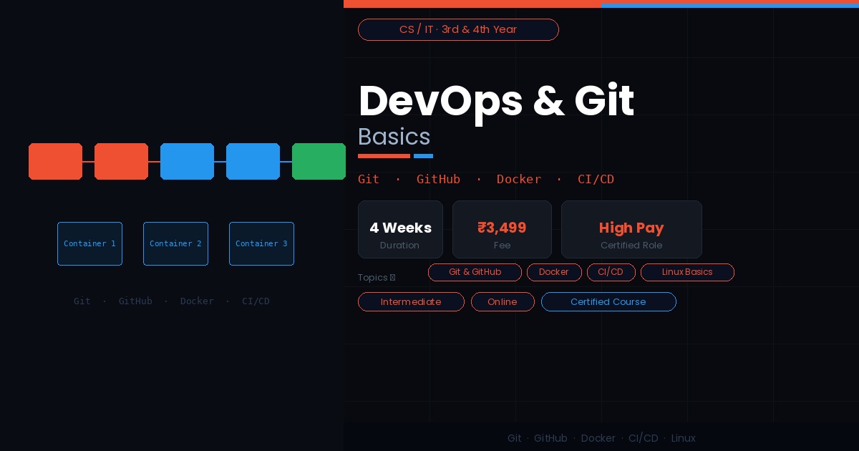Open the 4 Weeks Duration card

(400, 229)
